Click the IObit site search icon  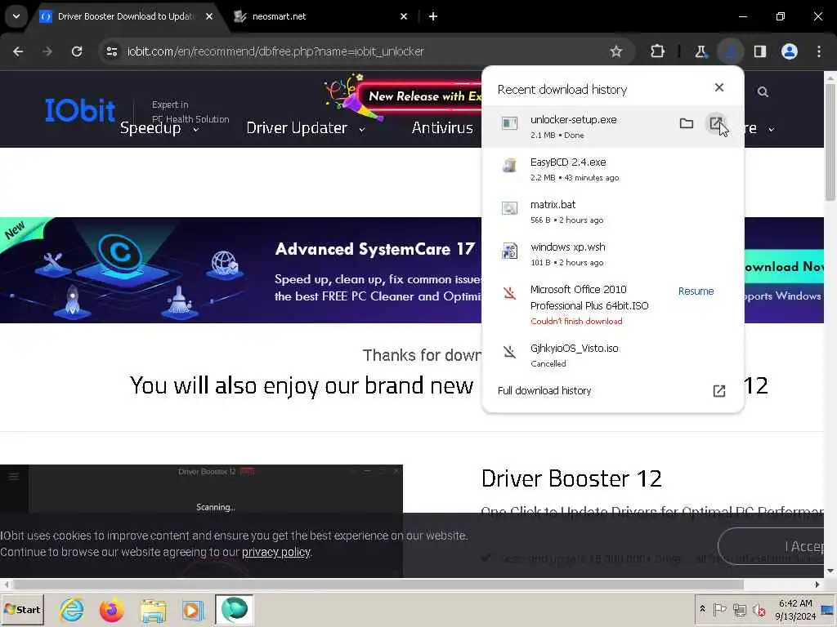pos(763,92)
